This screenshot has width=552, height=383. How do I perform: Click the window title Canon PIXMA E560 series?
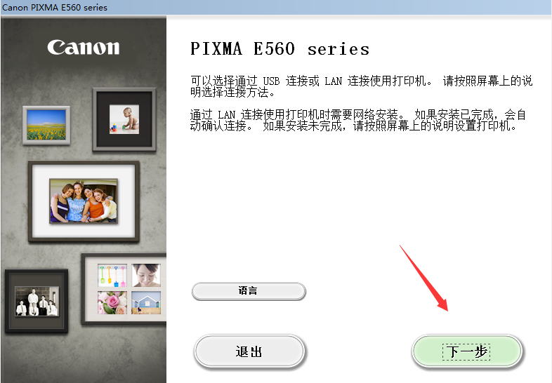pyautogui.click(x=55, y=8)
